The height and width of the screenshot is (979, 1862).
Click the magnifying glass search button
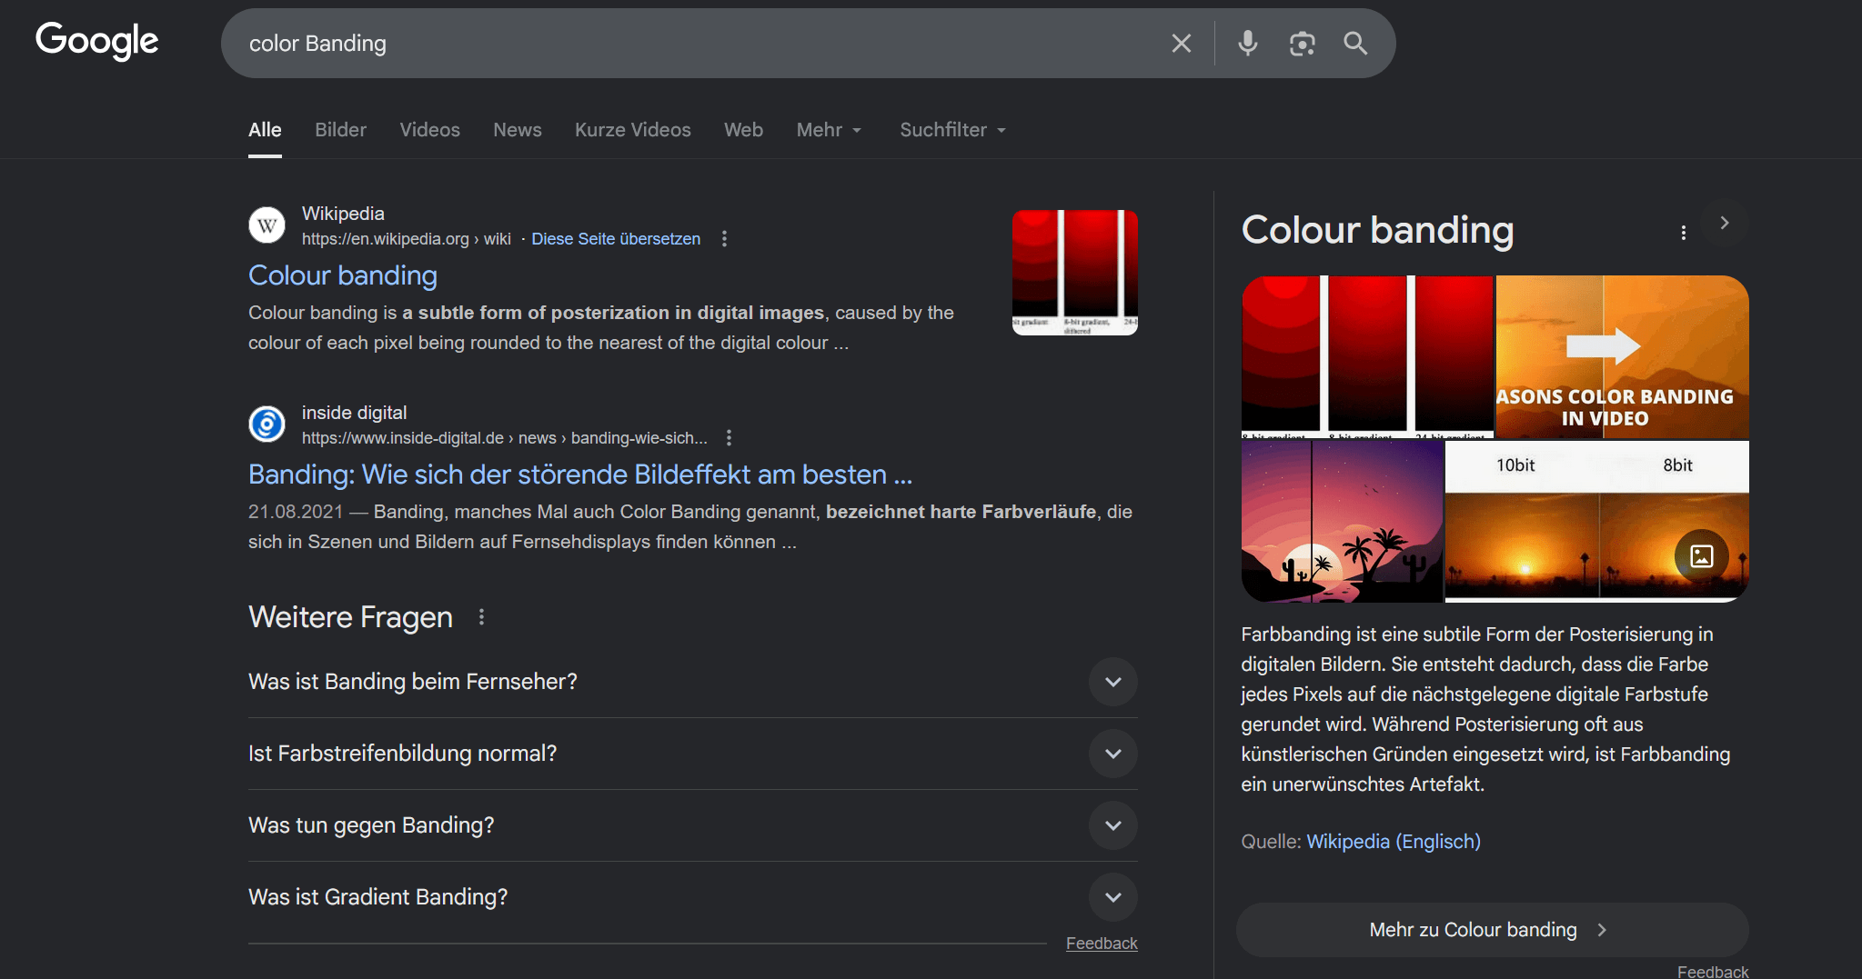point(1355,44)
